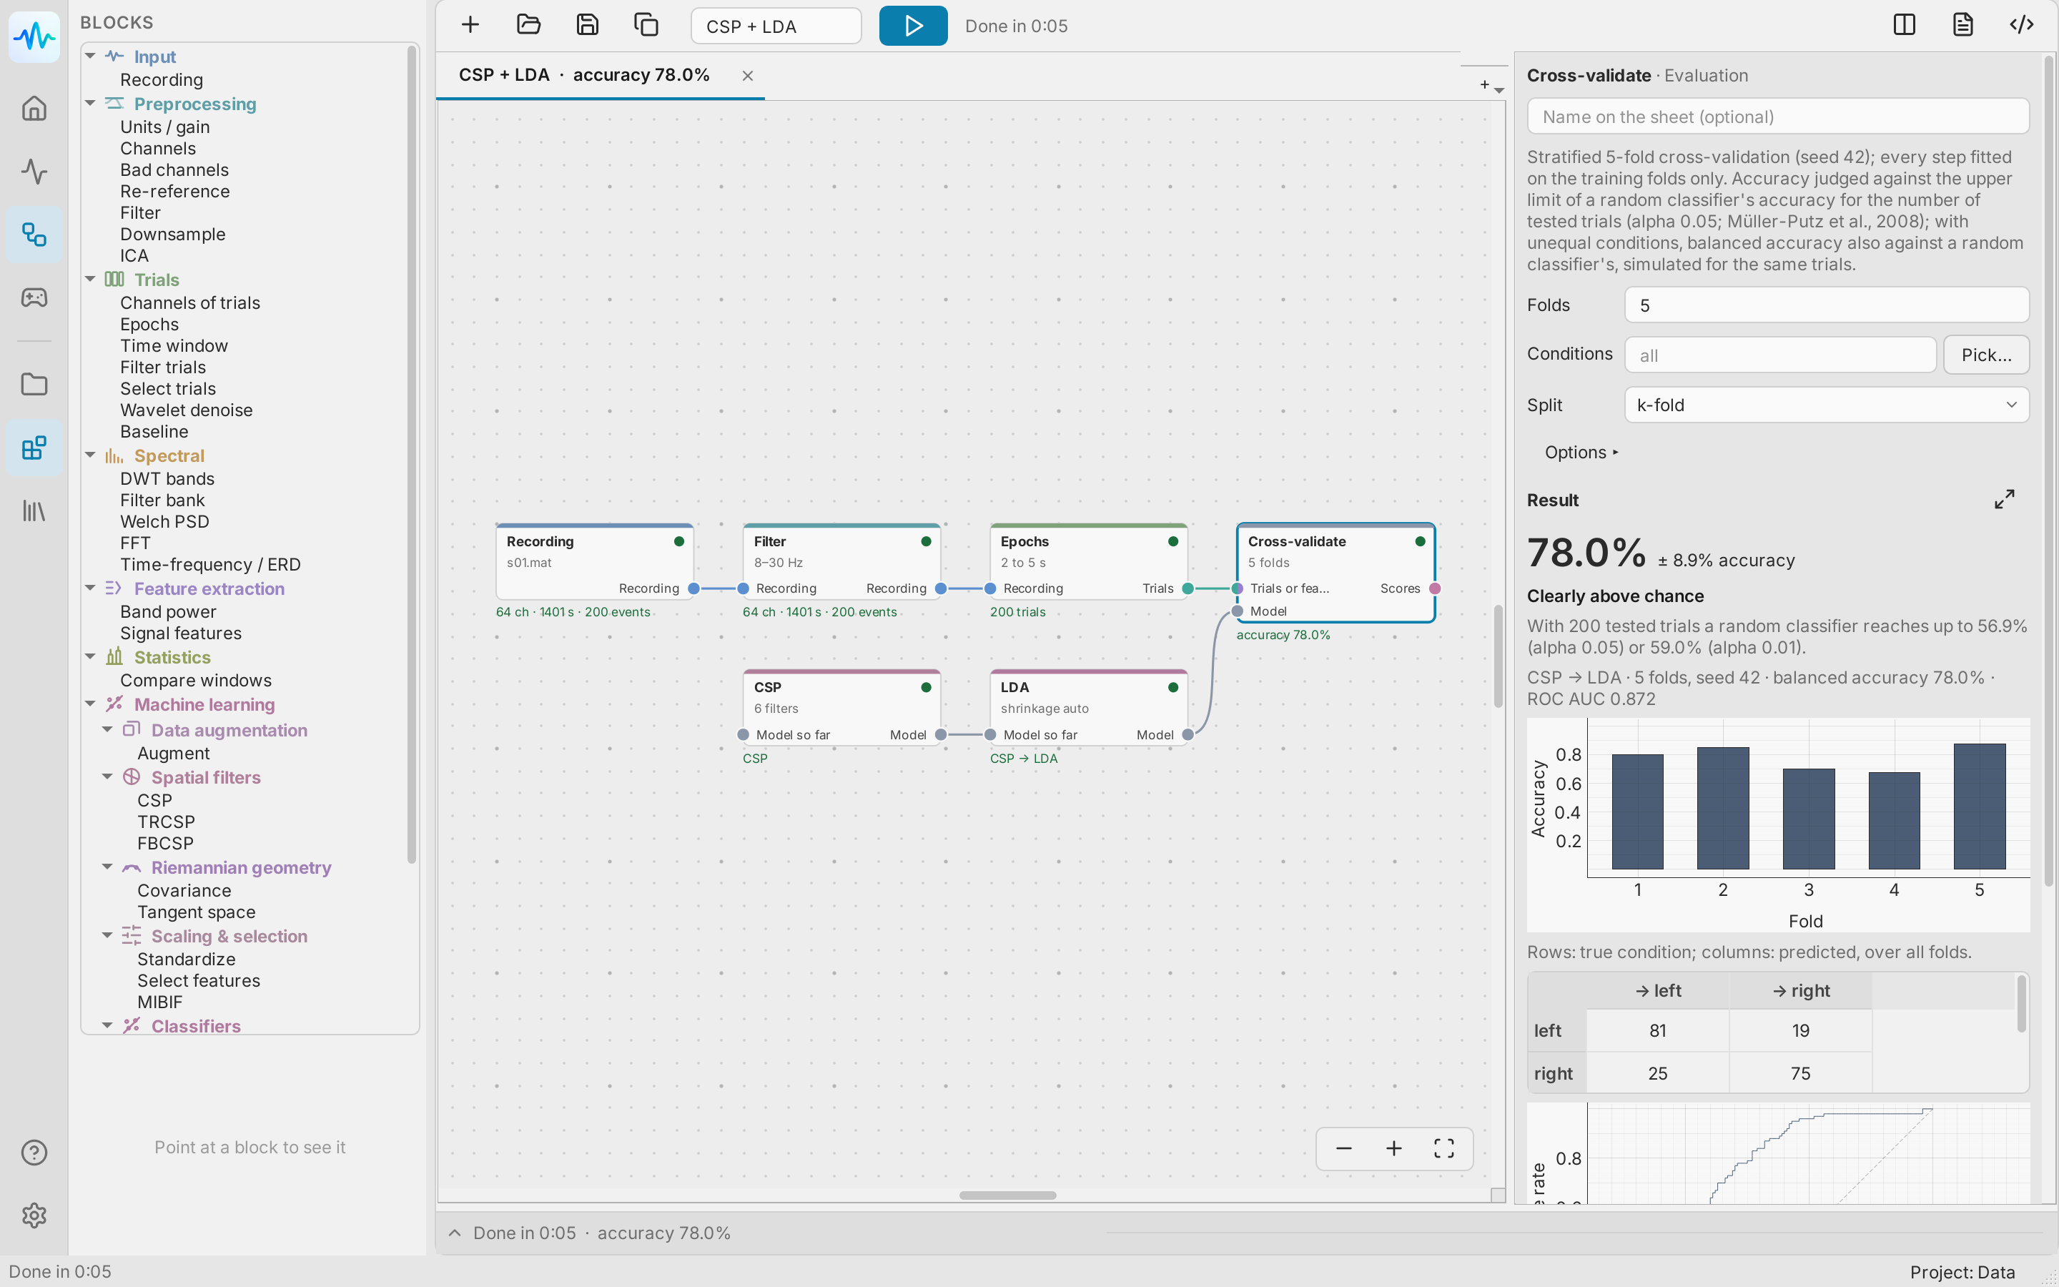Select the Filter 8–30 Hz block
Screen dimensions: 2059x1287
coord(841,562)
